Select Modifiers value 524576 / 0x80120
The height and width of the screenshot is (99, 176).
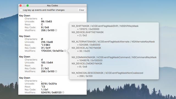tap(51, 92)
